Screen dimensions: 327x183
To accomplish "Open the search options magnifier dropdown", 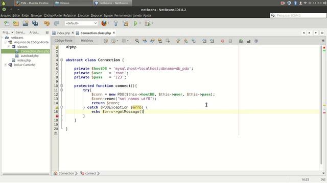I will (273, 15).
